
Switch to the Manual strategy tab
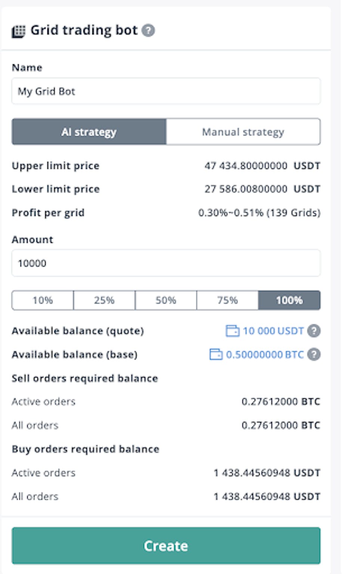tap(243, 132)
